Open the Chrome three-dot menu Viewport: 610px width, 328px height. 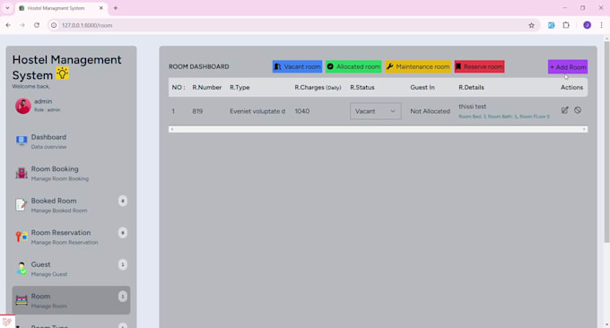point(601,25)
